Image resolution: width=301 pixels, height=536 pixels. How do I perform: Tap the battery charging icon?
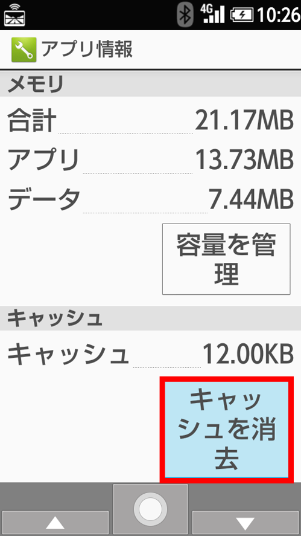click(242, 15)
